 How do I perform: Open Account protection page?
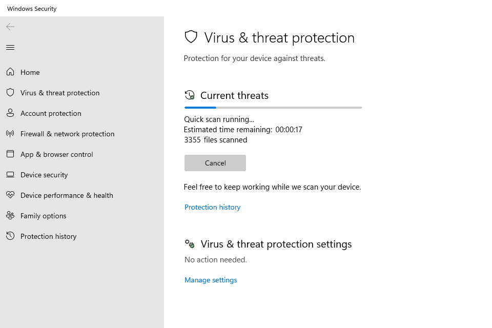51,113
